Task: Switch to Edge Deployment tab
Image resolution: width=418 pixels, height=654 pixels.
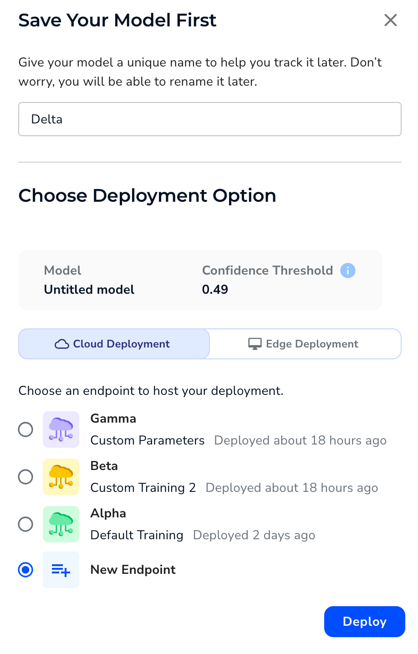Action: pyautogui.click(x=305, y=344)
